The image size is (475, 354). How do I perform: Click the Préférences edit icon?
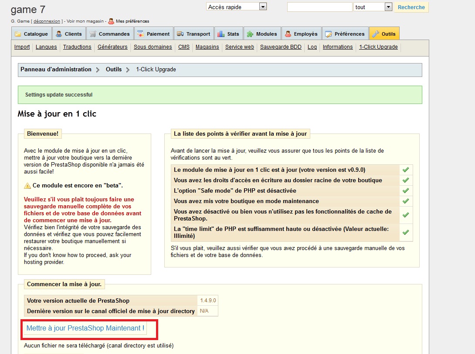(x=329, y=34)
